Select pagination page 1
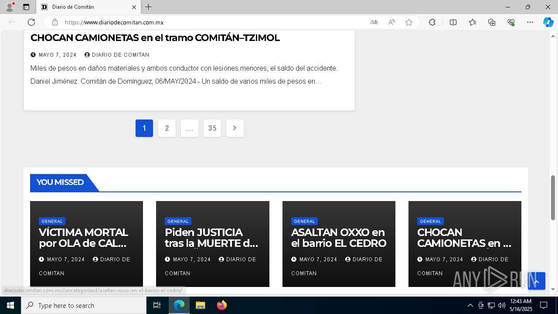Screen dimensions: 558x314 pos(144,128)
